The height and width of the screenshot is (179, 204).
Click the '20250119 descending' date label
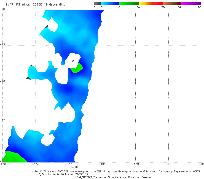[x=49, y=4]
